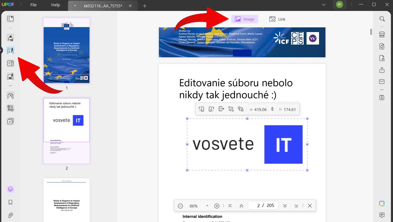Open the Organize Pages tool
Image resolution: width=393 pixels, height=222 pixels.
tap(10, 96)
